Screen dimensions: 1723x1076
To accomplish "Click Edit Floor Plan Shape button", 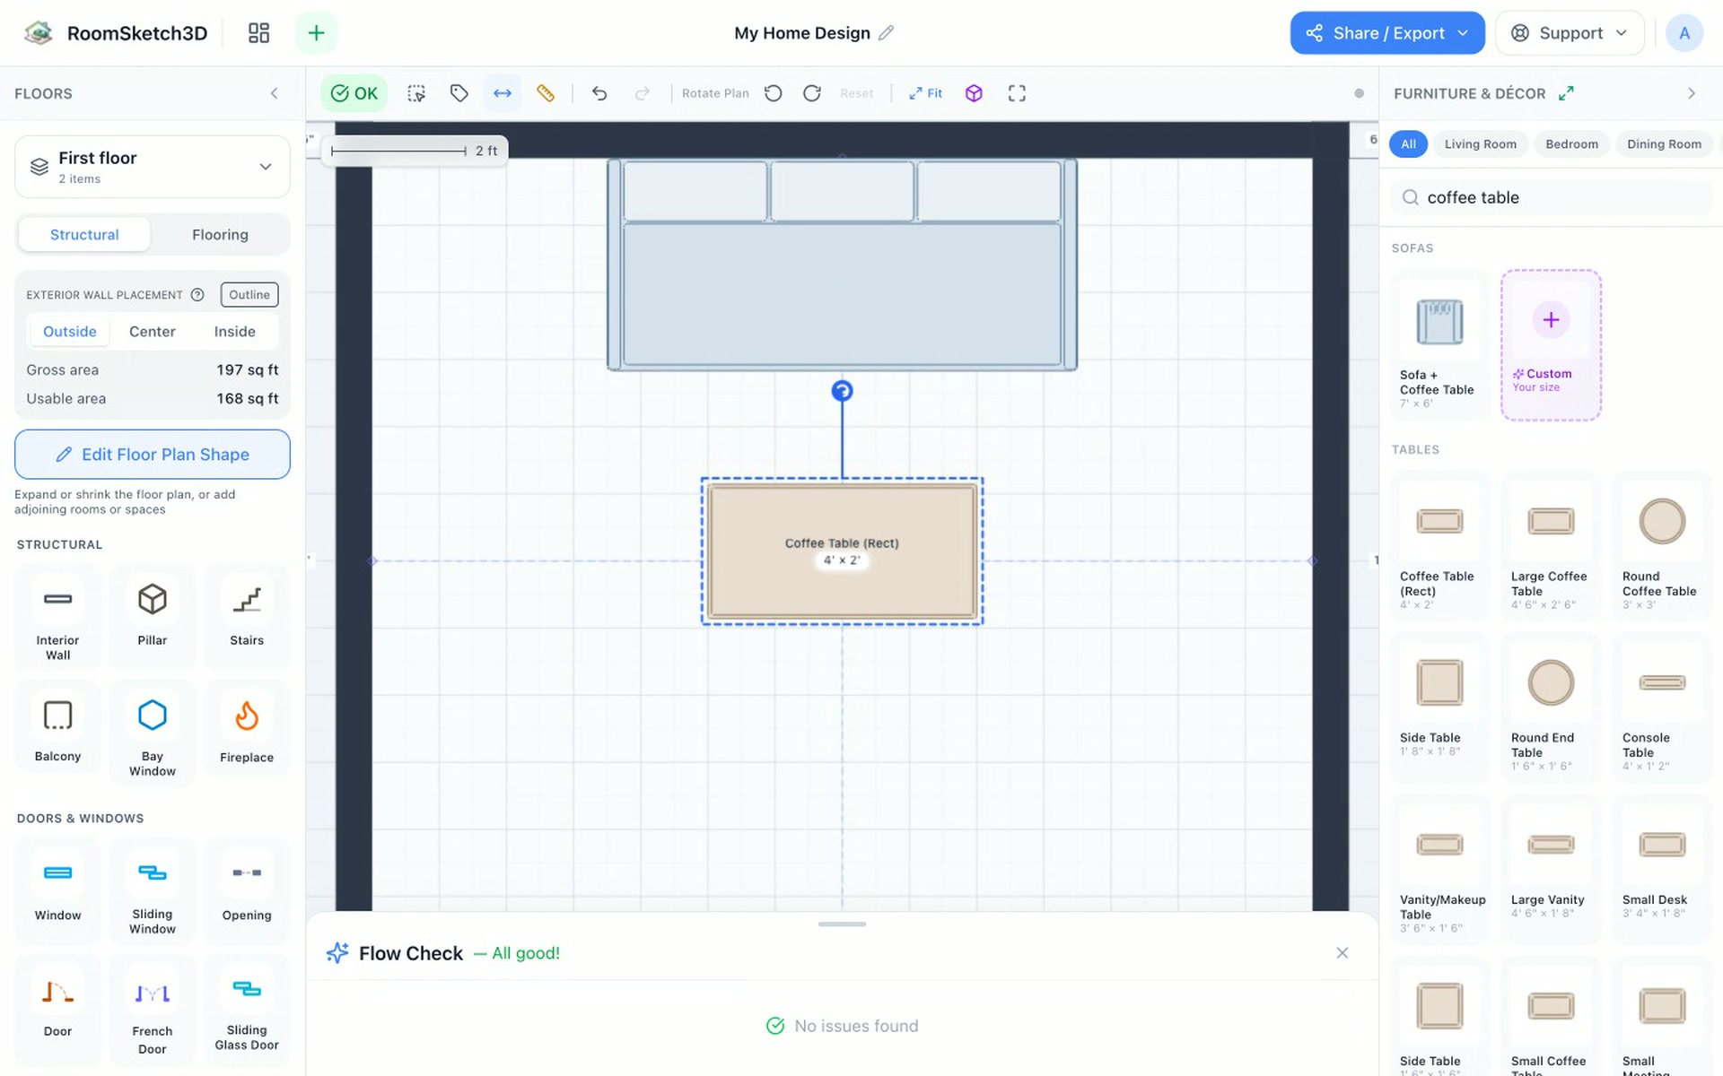I will click(x=153, y=455).
